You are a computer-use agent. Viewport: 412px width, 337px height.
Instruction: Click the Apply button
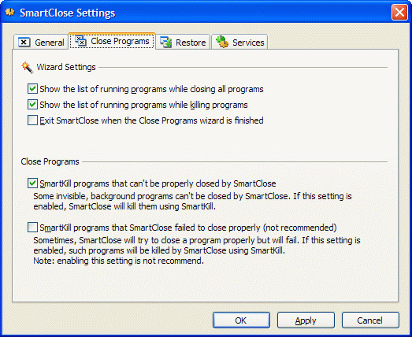click(306, 320)
